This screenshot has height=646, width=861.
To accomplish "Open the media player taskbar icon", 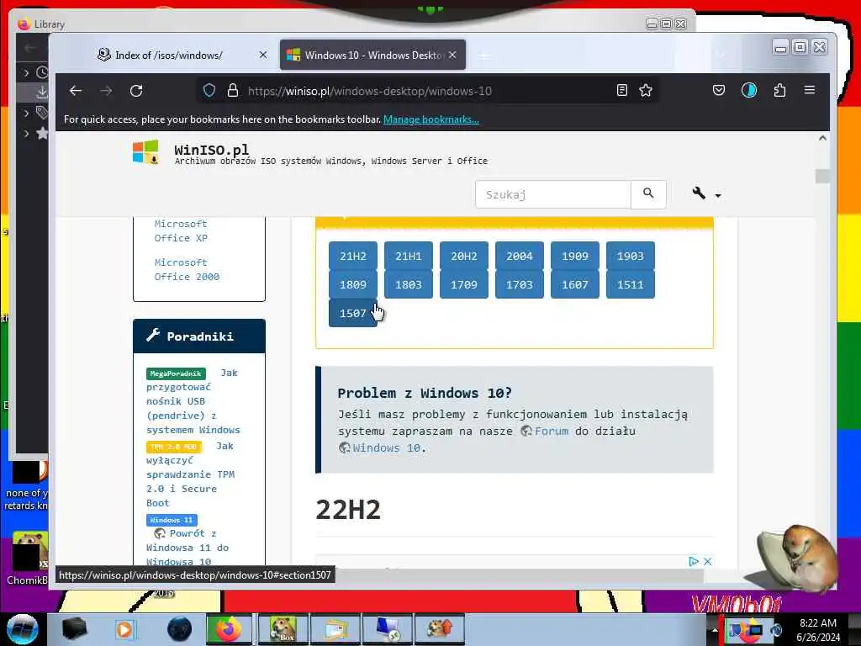I will click(124, 629).
